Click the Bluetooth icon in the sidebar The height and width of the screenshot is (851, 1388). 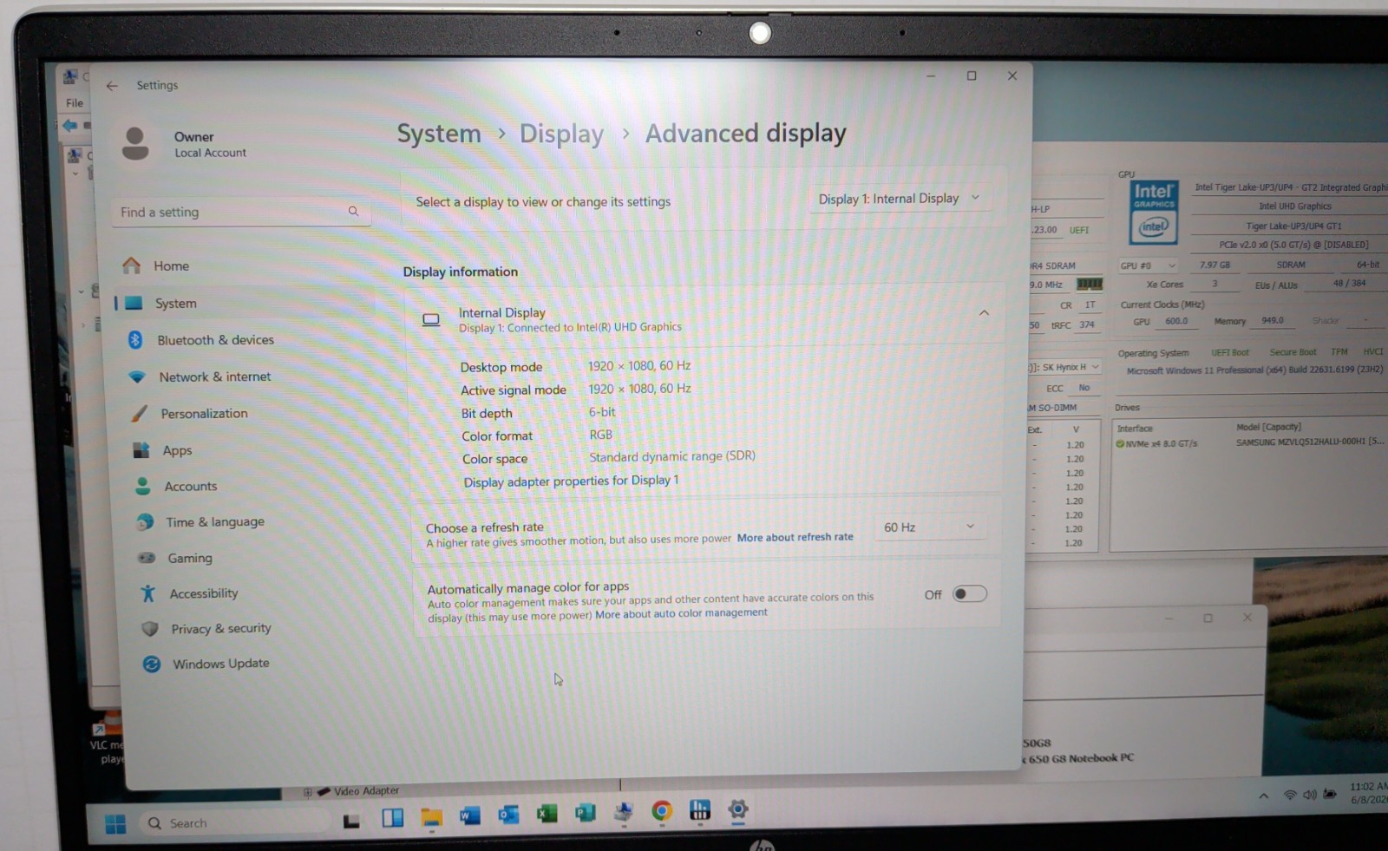[135, 340]
